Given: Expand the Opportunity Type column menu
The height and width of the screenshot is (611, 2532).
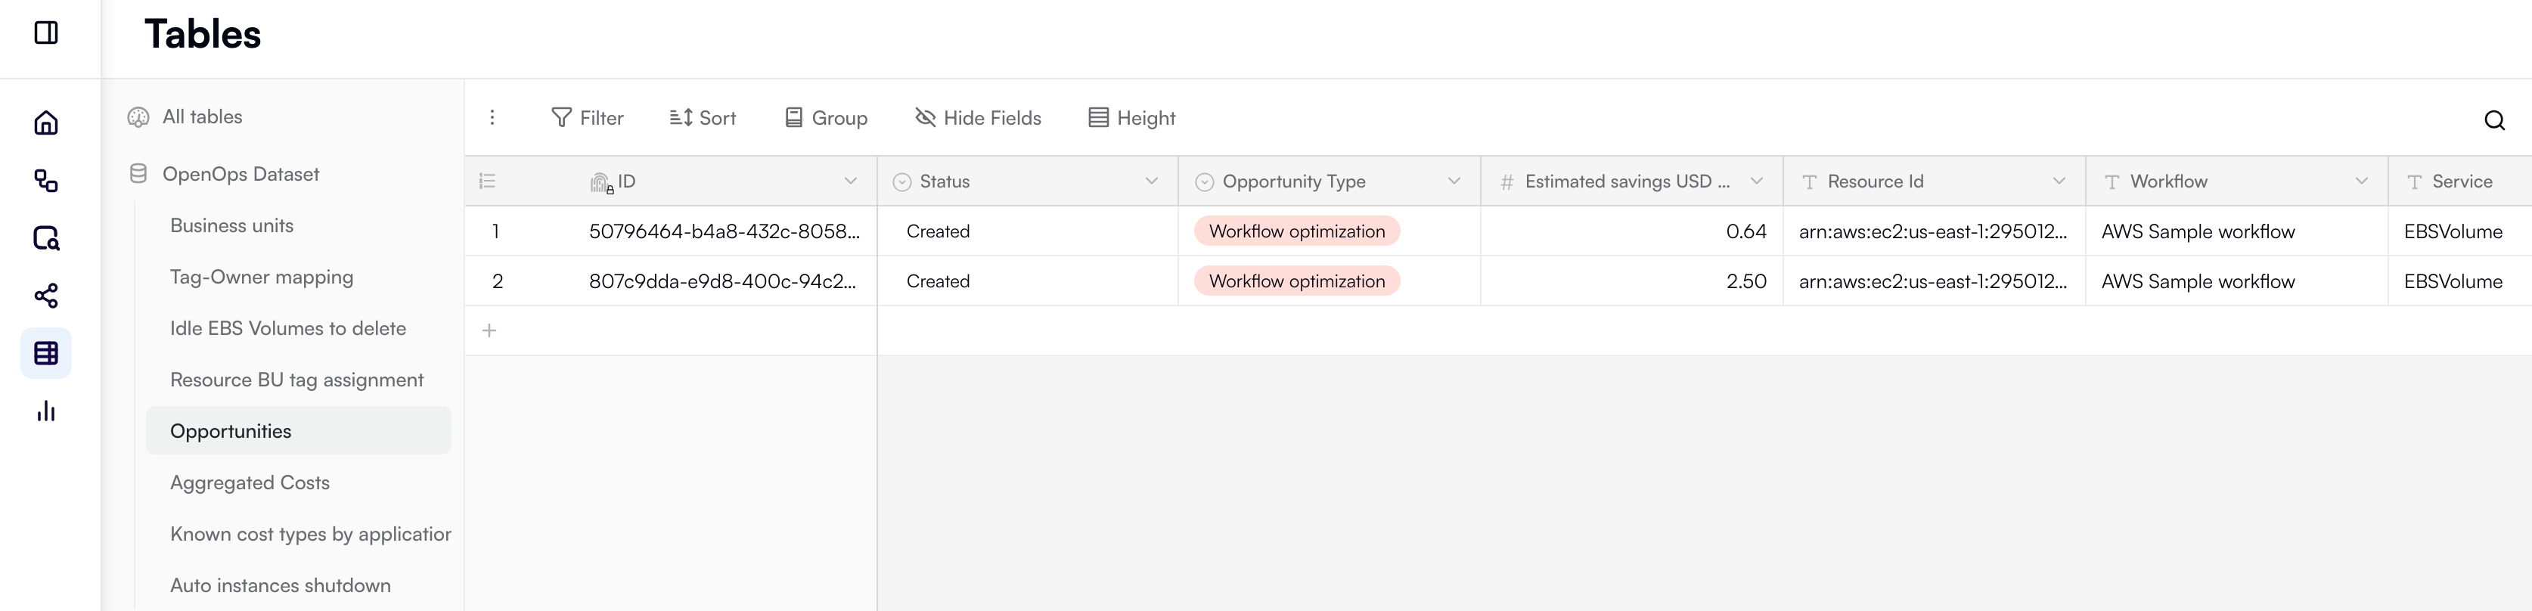Looking at the screenshot, I should tap(1454, 181).
